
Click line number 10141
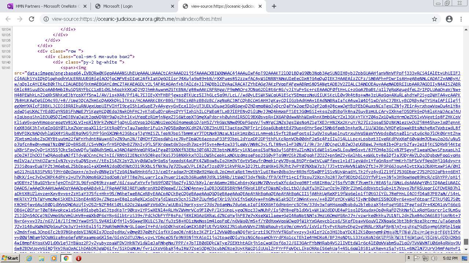[x=6, y=68]
